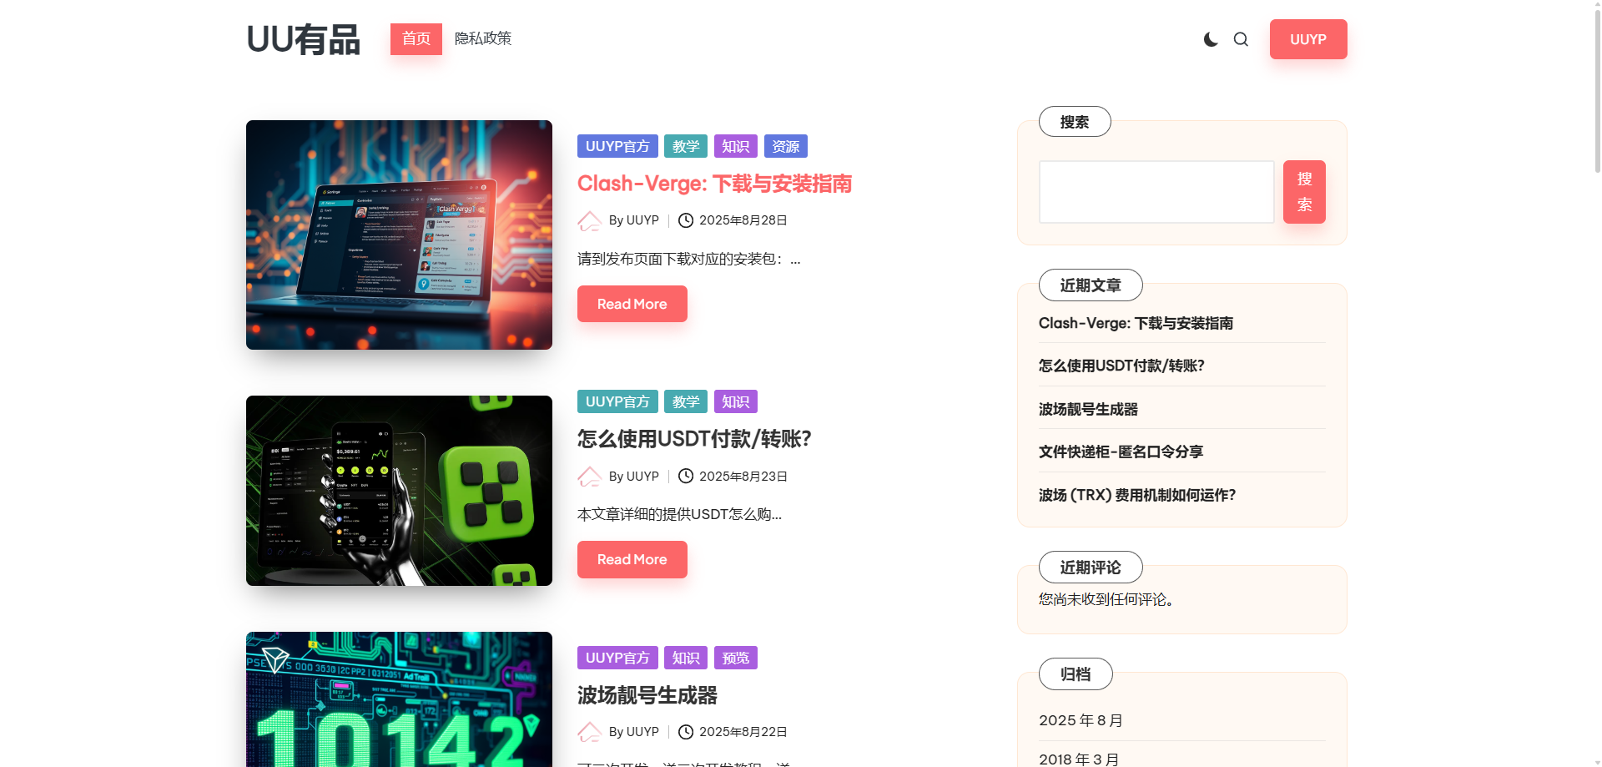Screen dimensions: 1602x767
Task: Focus the sidebar search input field
Action: click(1156, 192)
